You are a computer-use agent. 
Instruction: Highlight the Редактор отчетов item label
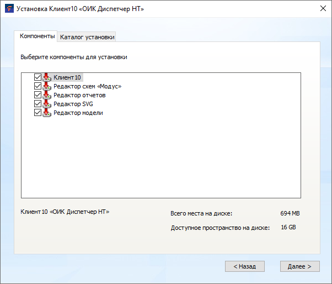79,95
